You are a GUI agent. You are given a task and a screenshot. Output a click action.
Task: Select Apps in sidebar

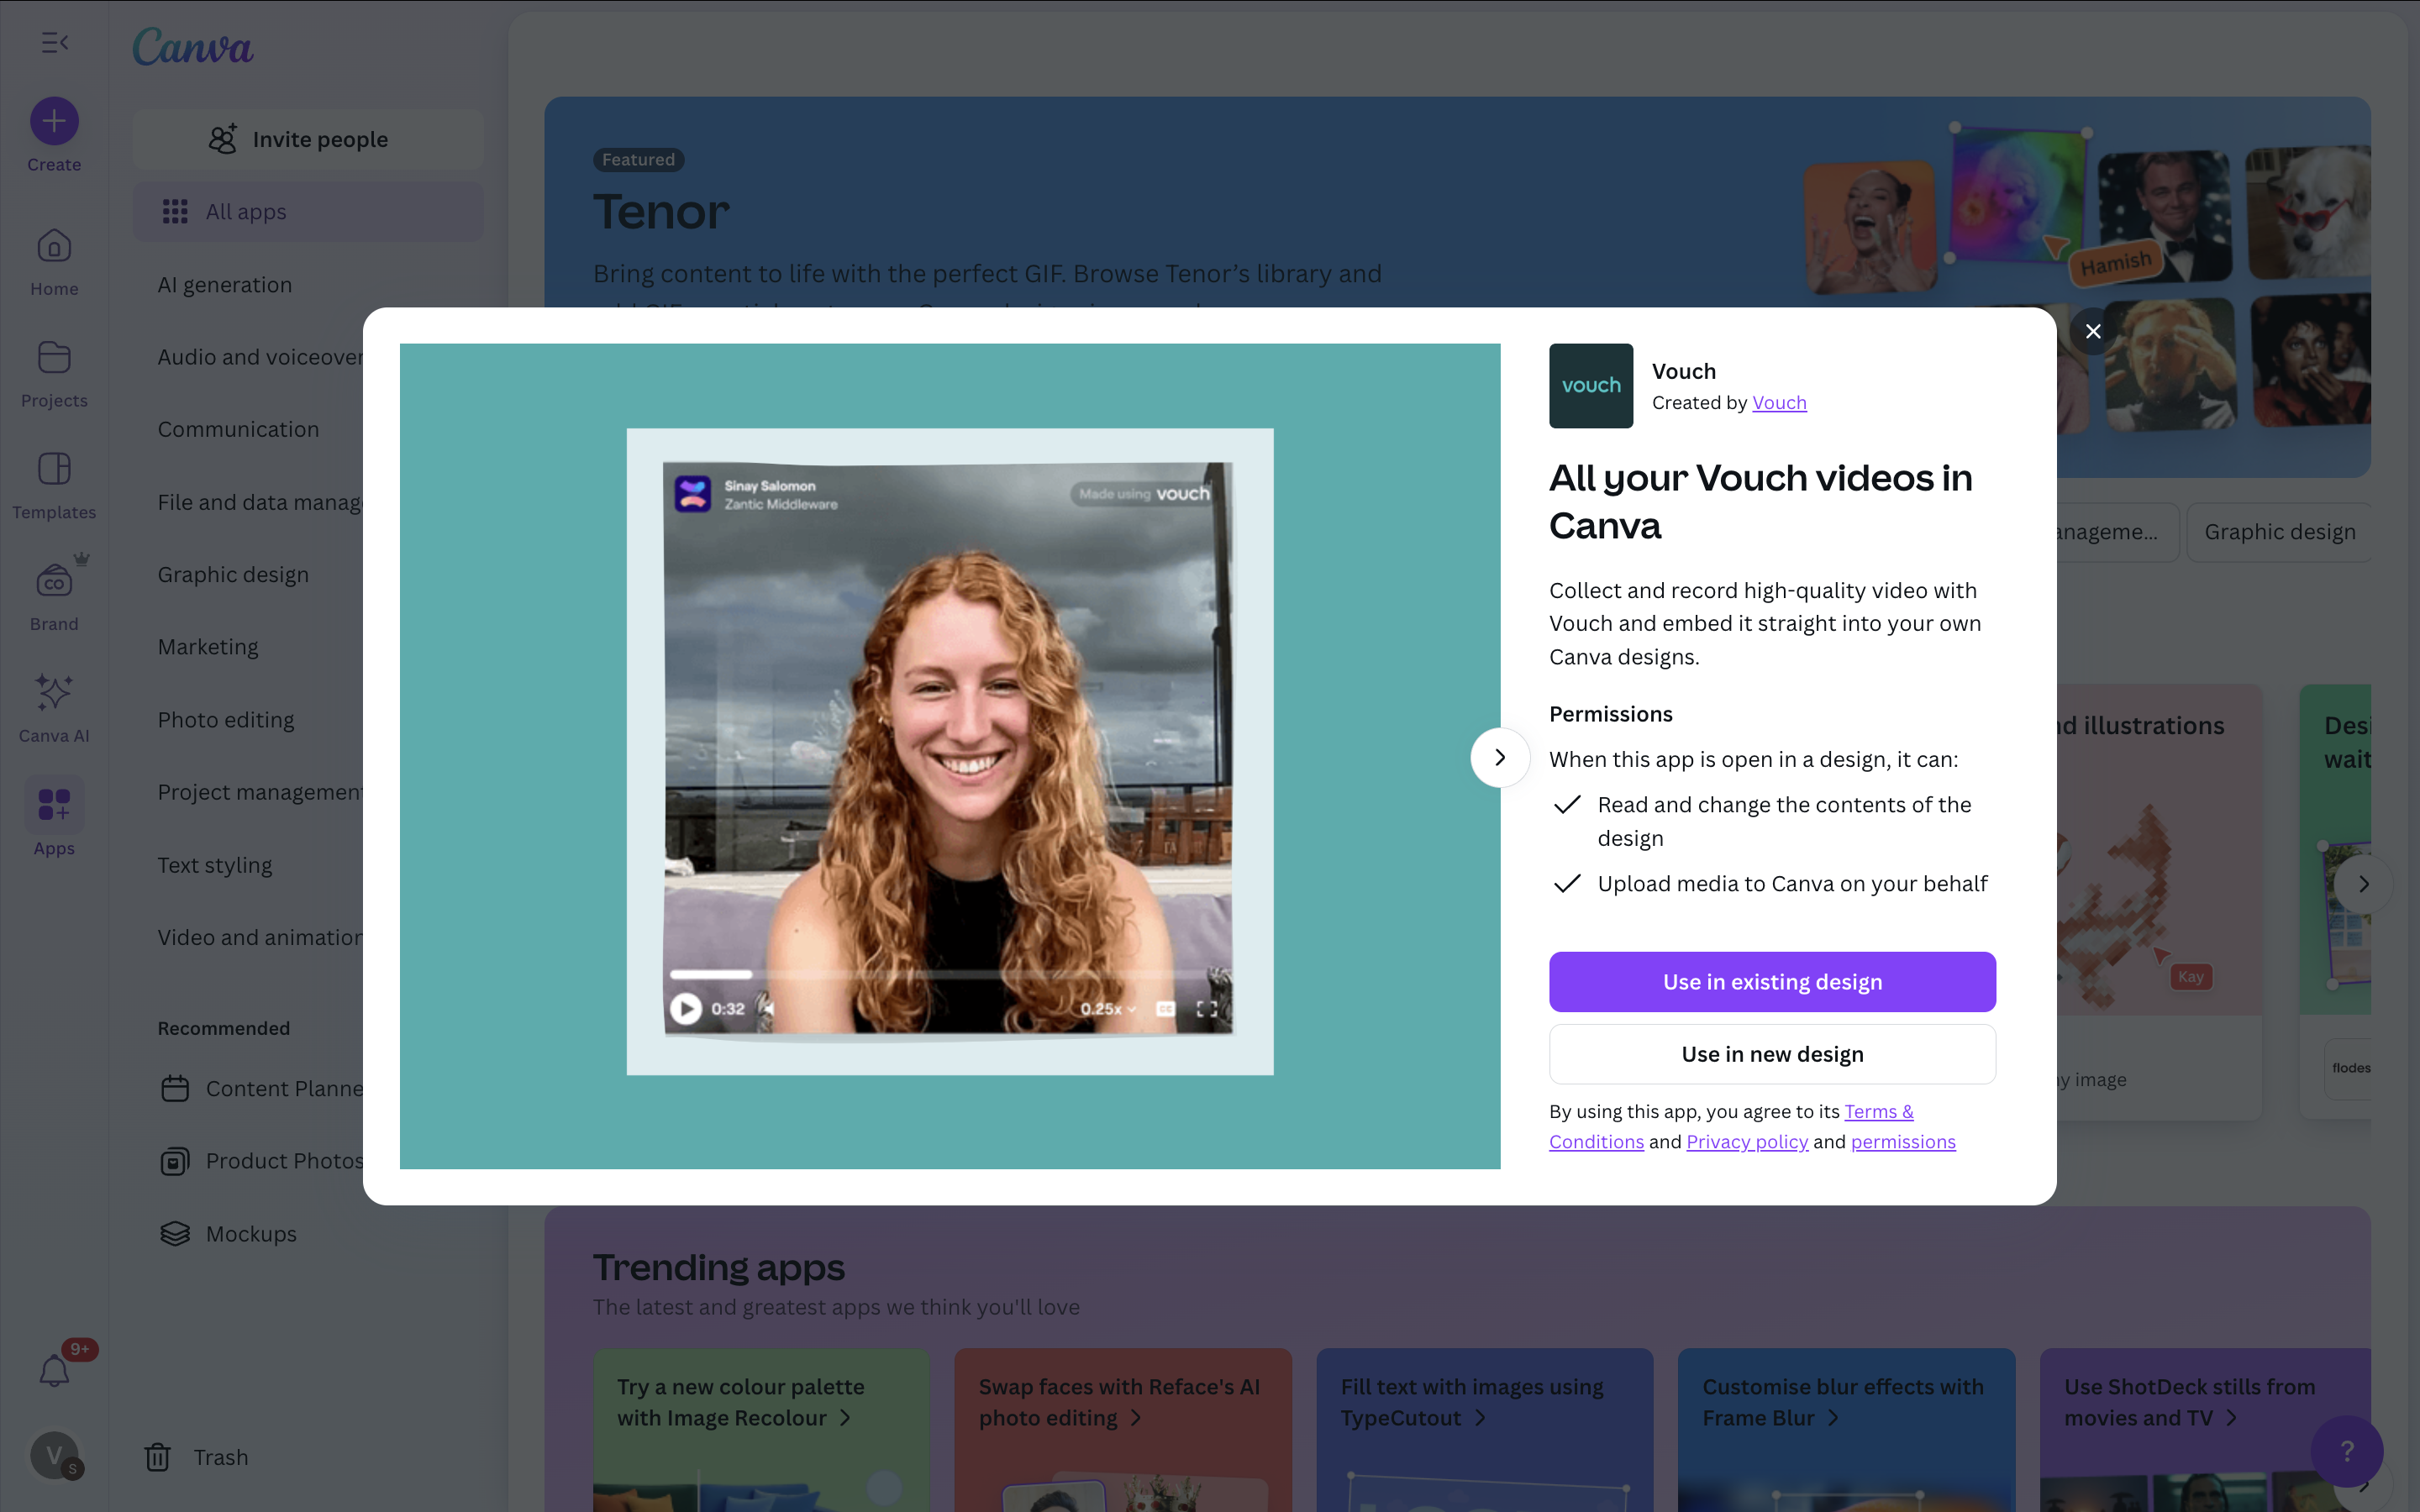(x=54, y=818)
